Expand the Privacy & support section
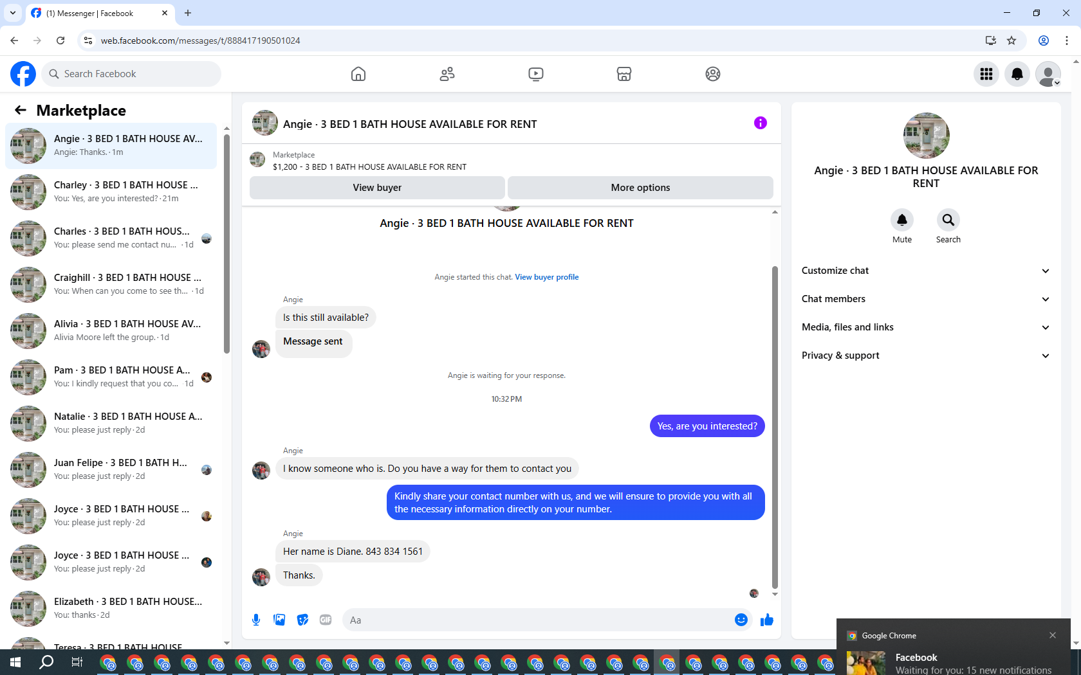 (926, 355)
